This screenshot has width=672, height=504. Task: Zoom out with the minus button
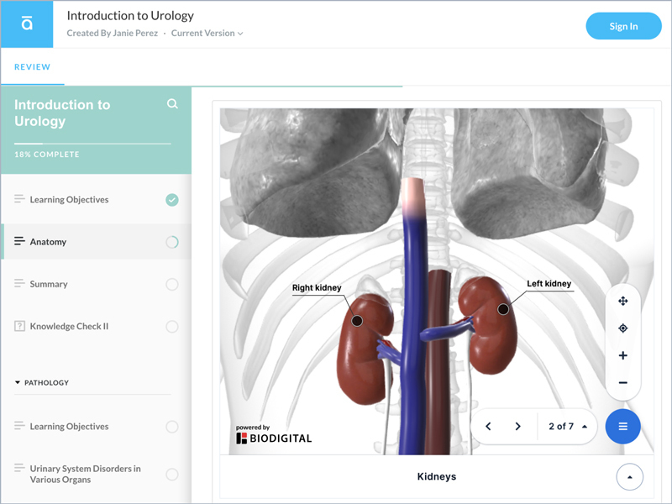pyautogui.click(x=622, y=383)
